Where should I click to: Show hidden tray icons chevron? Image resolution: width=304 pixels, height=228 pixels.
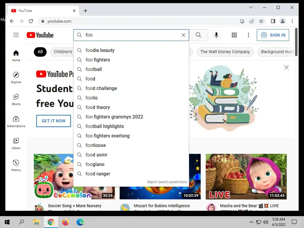[251, 222]
